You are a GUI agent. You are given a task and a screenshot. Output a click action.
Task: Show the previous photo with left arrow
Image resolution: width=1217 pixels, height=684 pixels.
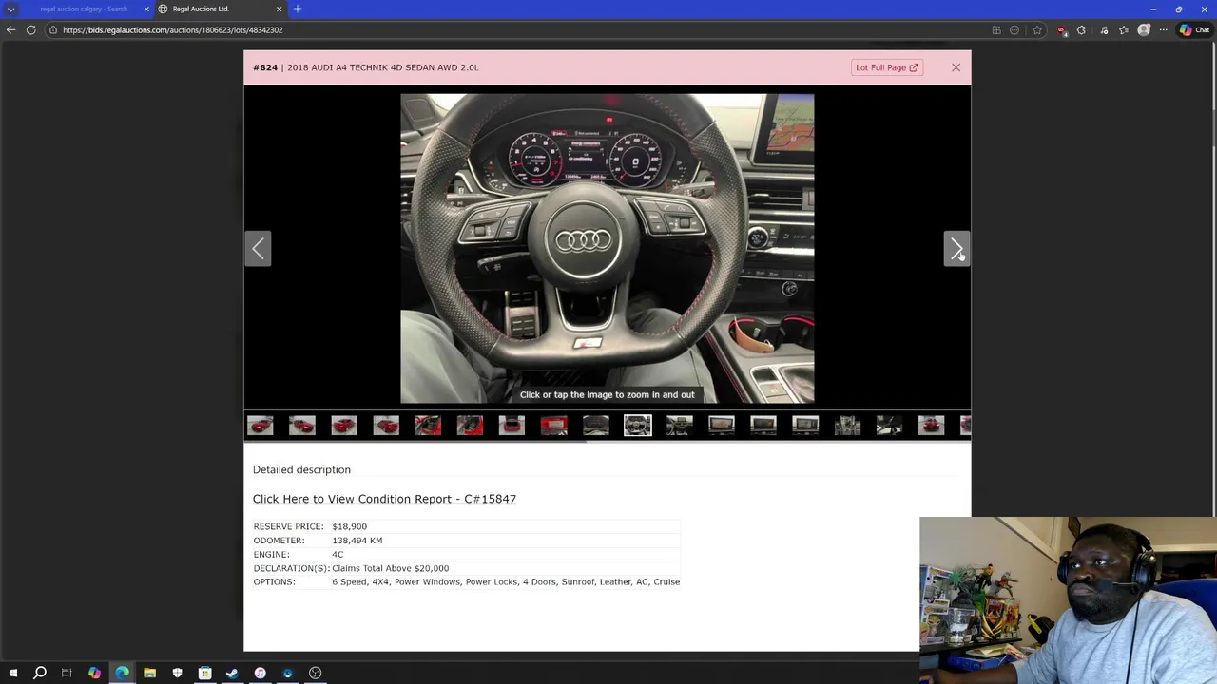click(259, 249)
